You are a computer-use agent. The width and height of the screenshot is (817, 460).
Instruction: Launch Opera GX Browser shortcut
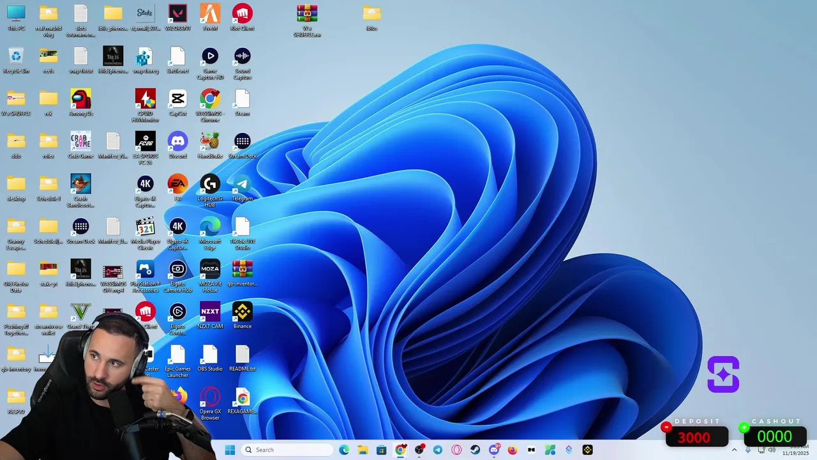pos(210,403)
